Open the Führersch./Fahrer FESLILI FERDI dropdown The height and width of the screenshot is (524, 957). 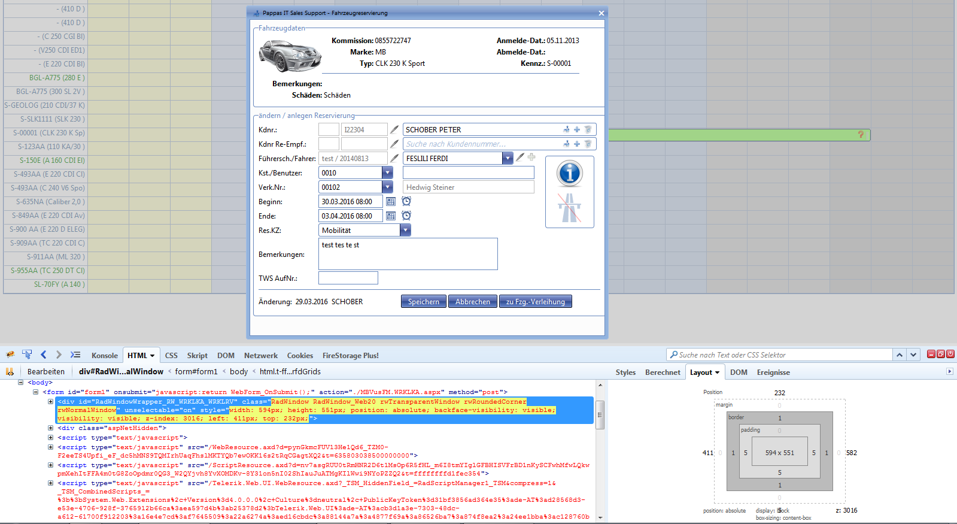(x=508, y=158)
